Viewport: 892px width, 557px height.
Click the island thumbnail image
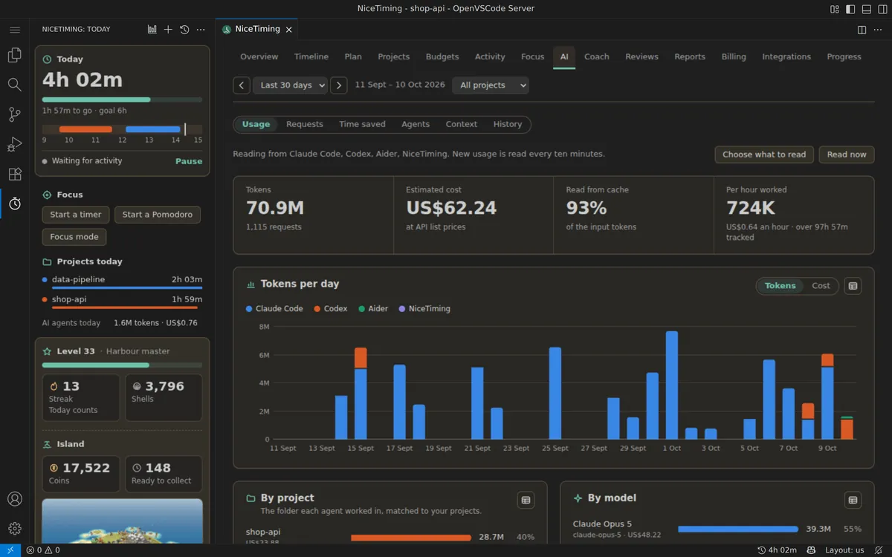tap(122, 521)
